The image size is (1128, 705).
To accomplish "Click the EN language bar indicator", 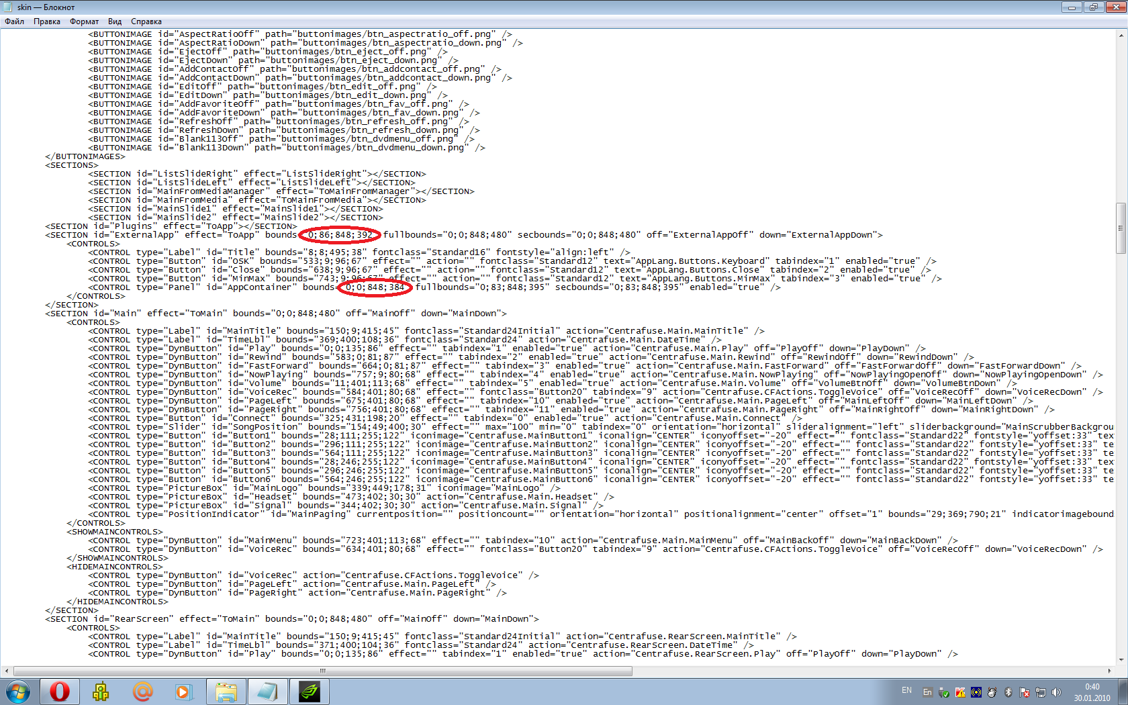I will (906, 690).
